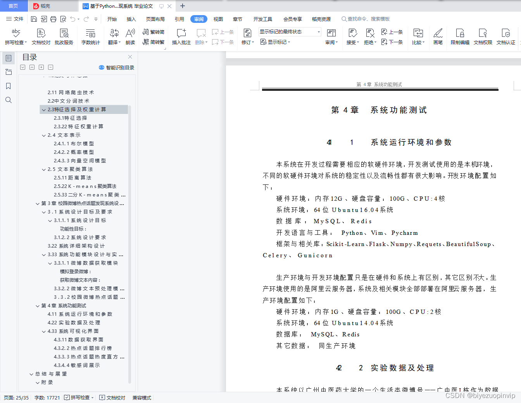Open the bookmark panel icon on left edge
The width and height of the screenshot is (521, 403).
point(8,86)
